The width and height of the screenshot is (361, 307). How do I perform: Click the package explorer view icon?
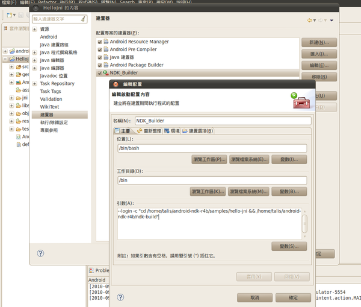(x=5, y=28)
